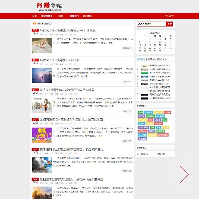Focus the sidebar search input field
This screenshot has height=199, width=199.
click(151, 24)
